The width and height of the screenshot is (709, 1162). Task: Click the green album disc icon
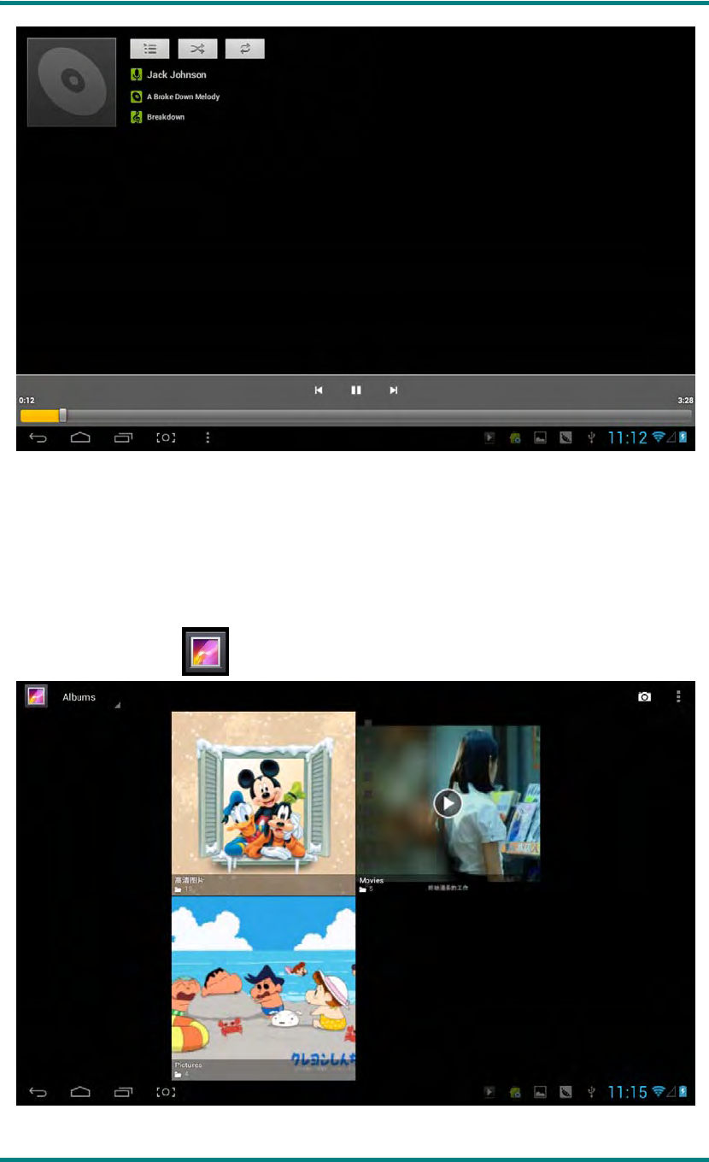click(x=135, y=97)
